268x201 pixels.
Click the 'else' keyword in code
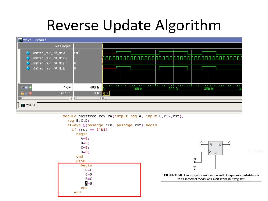[x=81, y=161]
